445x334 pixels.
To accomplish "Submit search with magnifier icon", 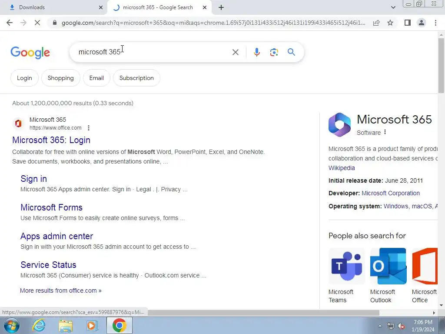I will point(291,52).
